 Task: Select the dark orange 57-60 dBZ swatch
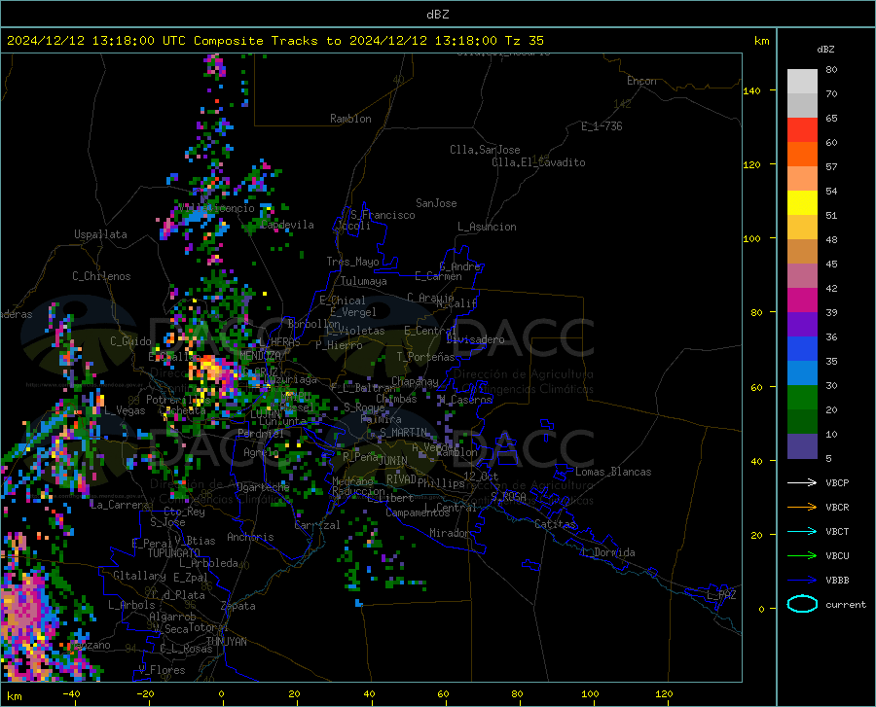coord(802,155)
